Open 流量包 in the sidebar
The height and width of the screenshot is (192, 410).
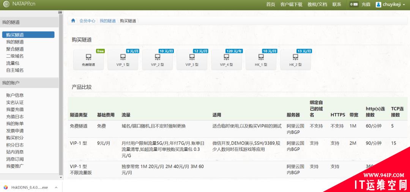coord(13,63)
